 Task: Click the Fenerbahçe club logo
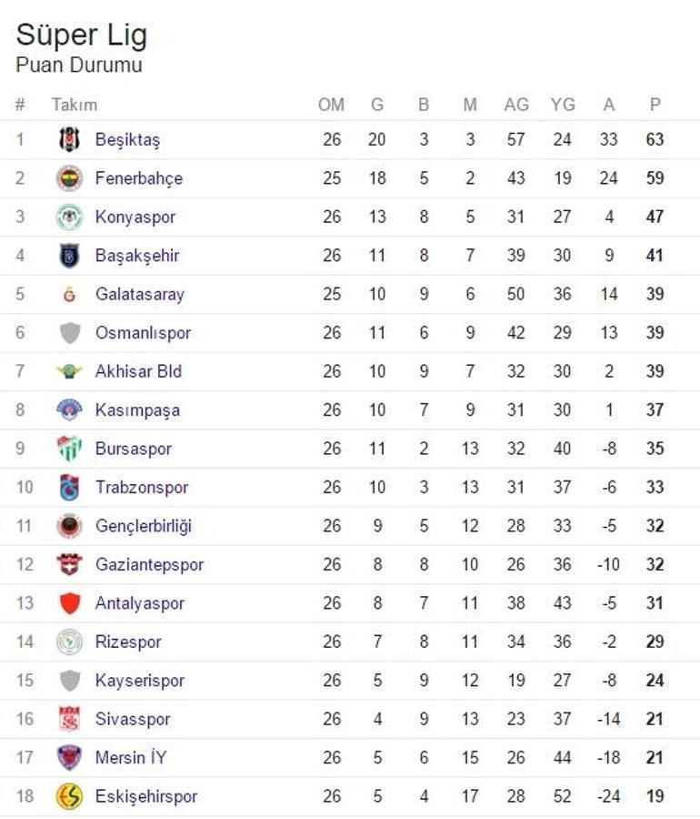[69, 178]
